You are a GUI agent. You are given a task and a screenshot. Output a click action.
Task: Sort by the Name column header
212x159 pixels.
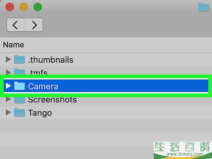(13, 45)
